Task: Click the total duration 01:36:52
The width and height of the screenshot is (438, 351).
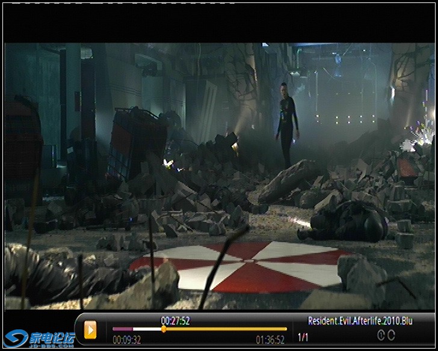Action: [270, 340]
